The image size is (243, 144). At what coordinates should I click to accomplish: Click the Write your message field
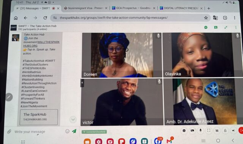[x=39, y=131]
